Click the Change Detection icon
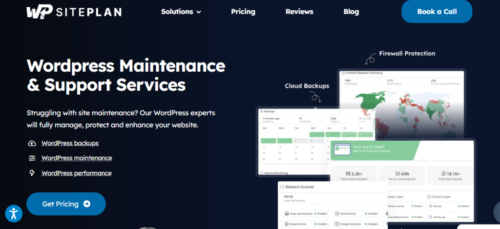500x229 pixels. [x=337, y=224]
